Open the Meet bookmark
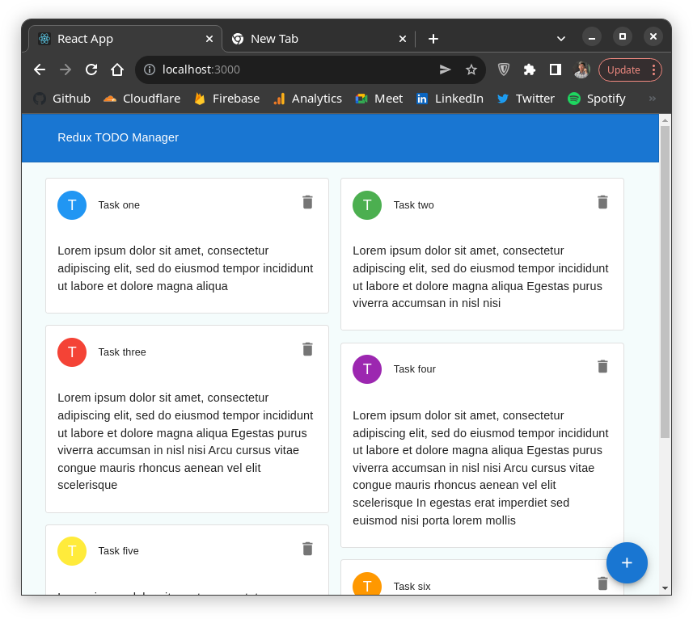 coord(378,99)
